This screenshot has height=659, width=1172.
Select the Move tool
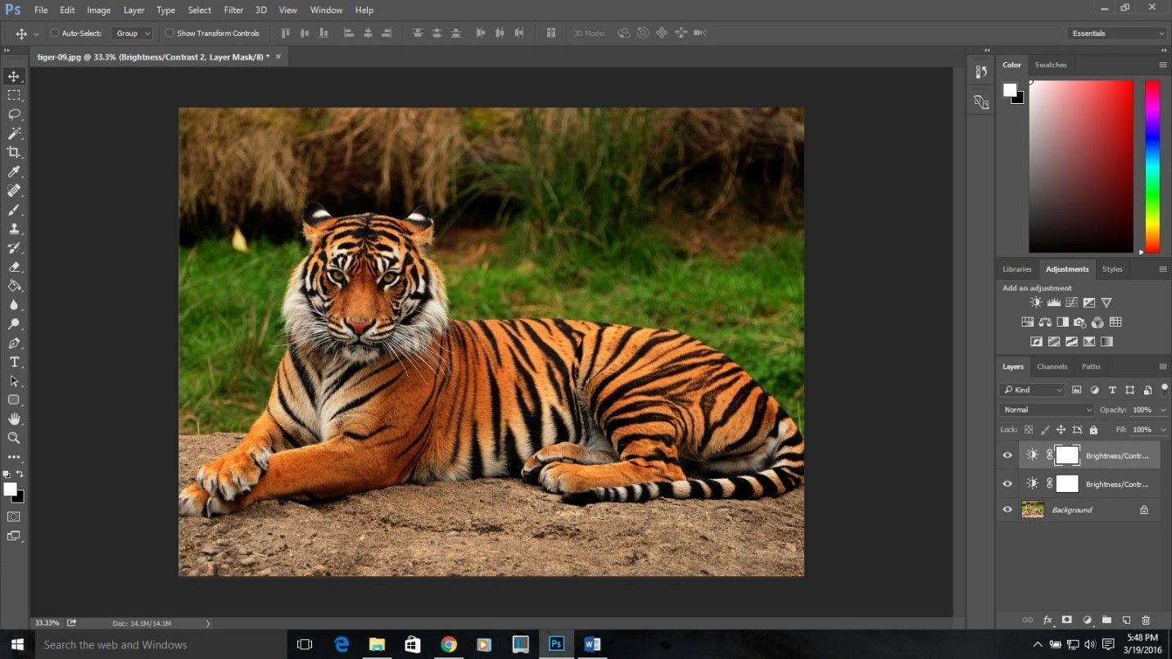click(x=13, y=75)
